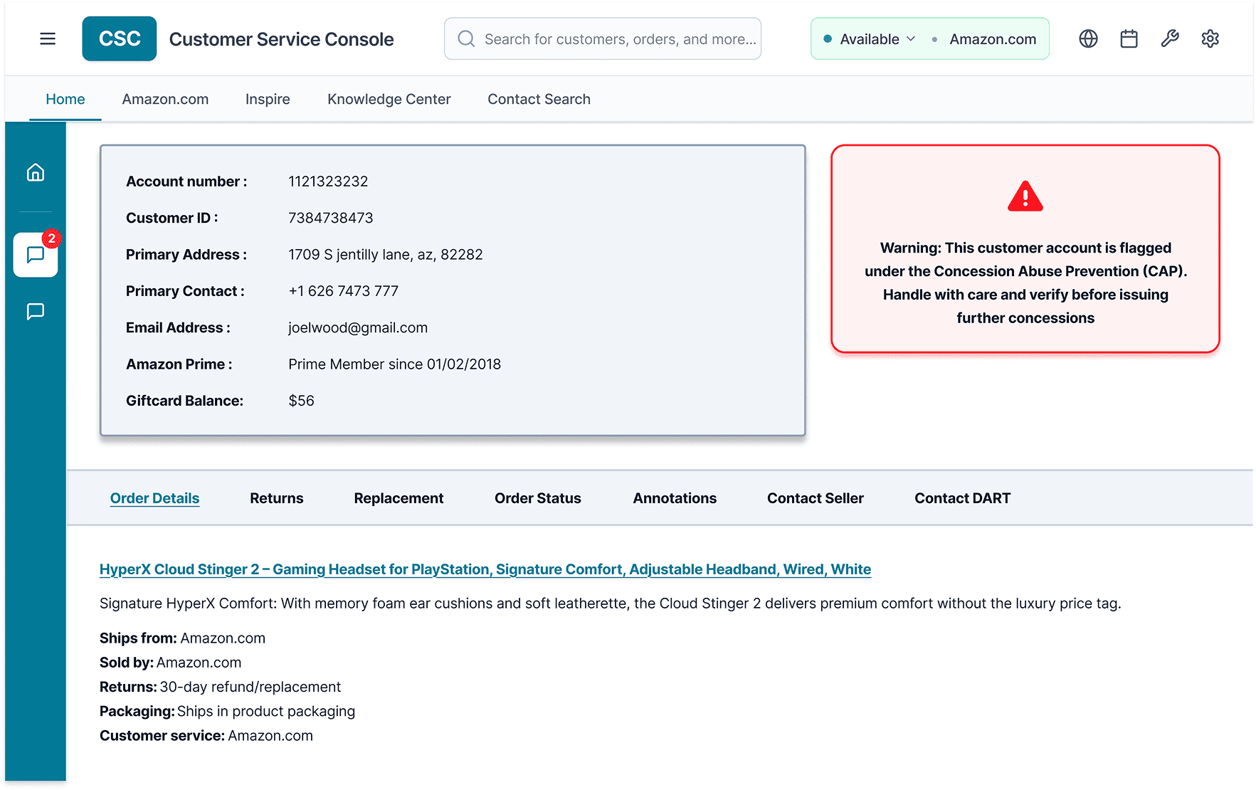Open the second chat sidebar icon

pyautogui.click(x=36, y=312)
